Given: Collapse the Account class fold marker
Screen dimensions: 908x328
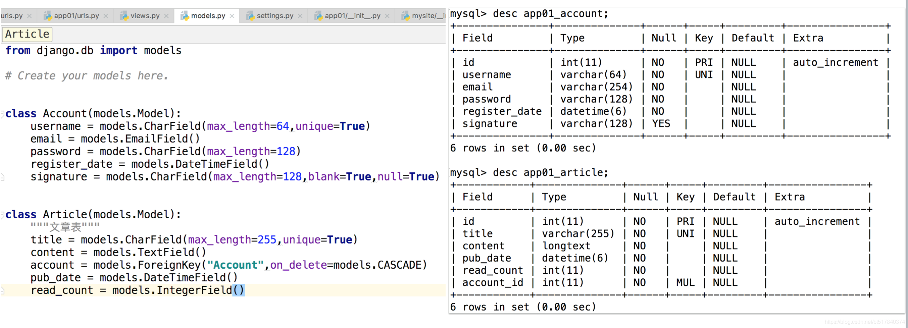Looking at the screenshot, I should 2,114.
